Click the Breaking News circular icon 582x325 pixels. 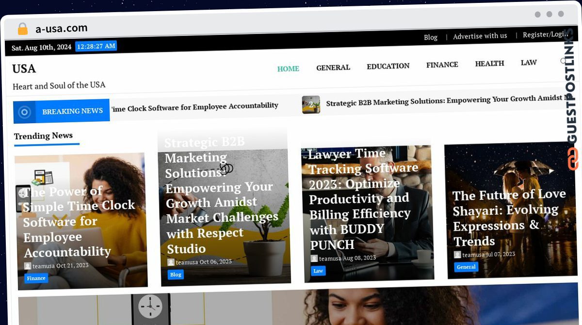tap(25, 113)
